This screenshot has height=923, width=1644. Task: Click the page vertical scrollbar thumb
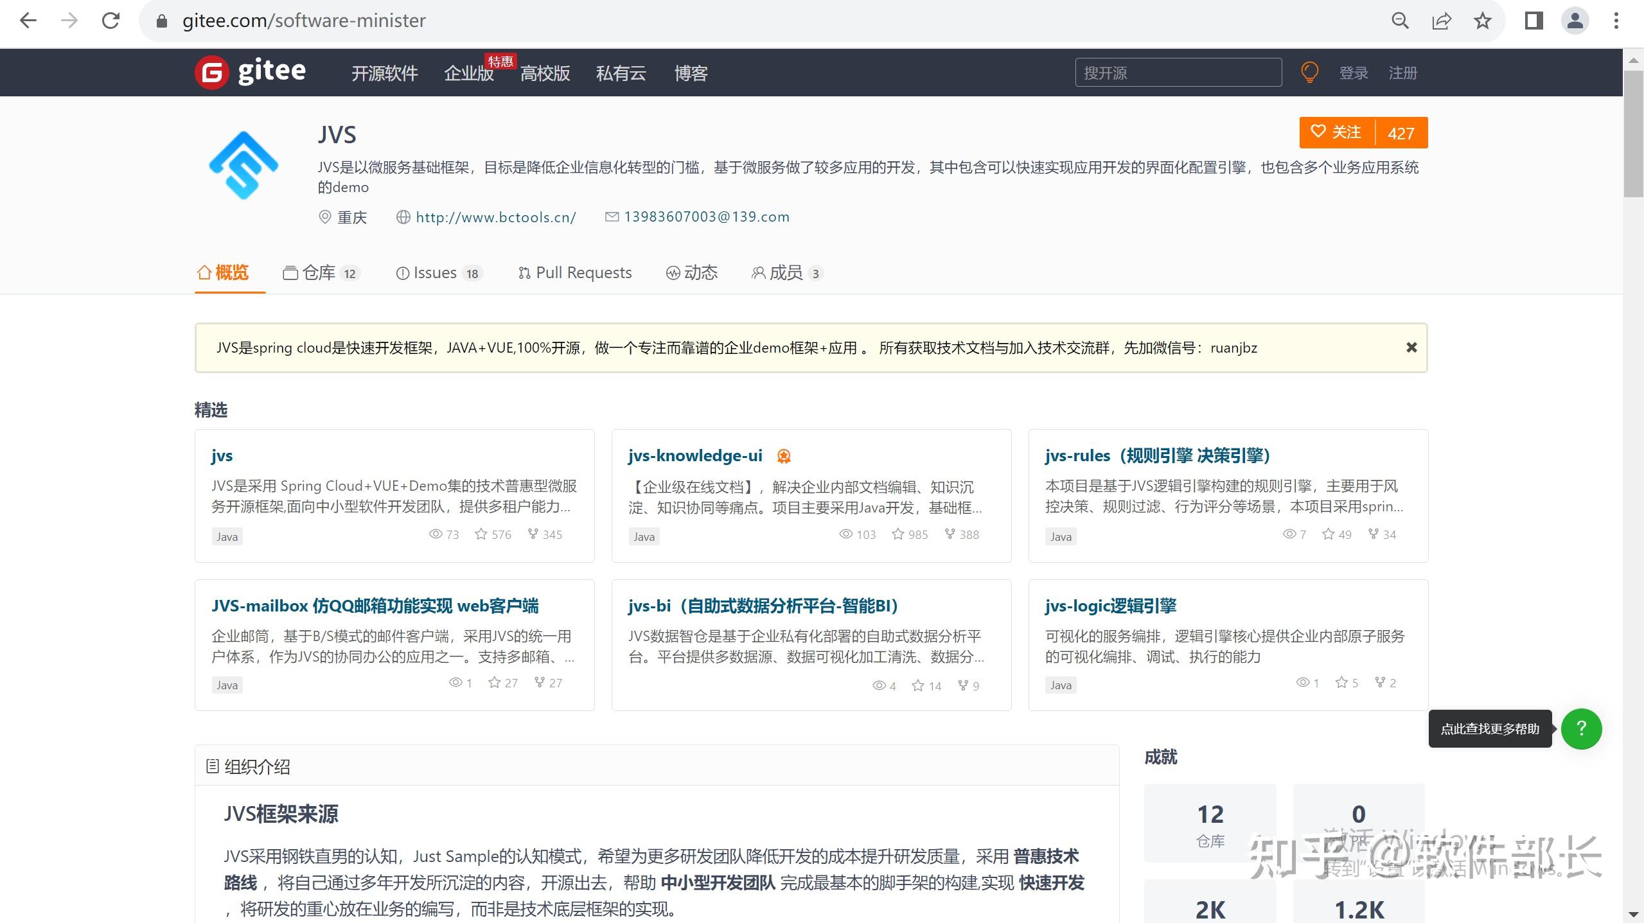[x=1633, y=134]
